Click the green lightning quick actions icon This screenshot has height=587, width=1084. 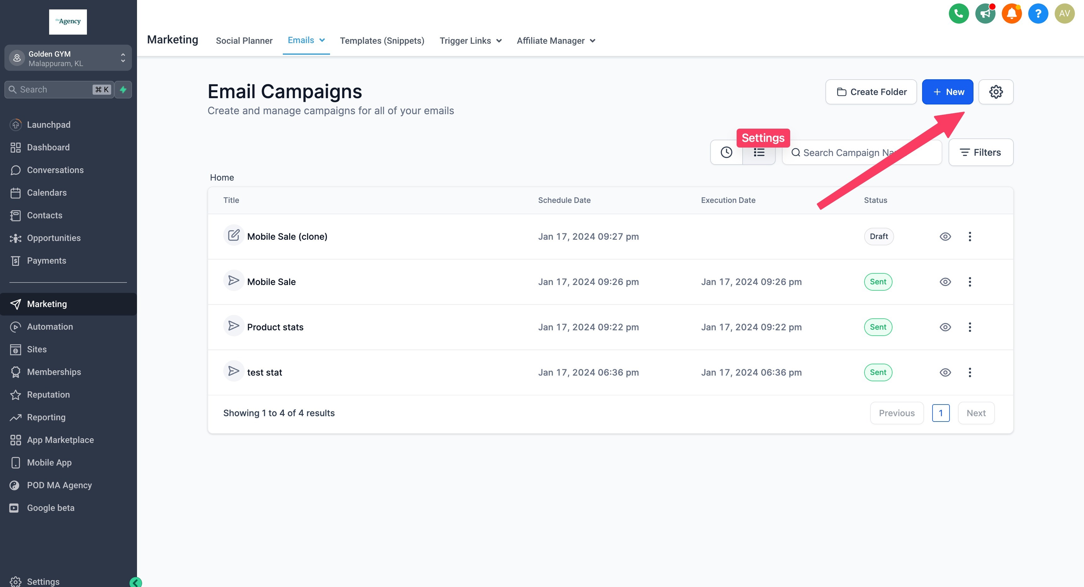tap(123, 90)
